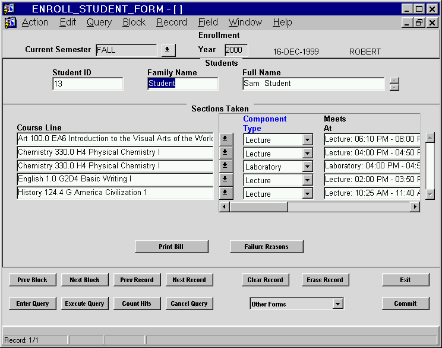Expand the Laboratory Component Type dropdown
The width and height of the screenshot is (442, 348).
[307, 166]
